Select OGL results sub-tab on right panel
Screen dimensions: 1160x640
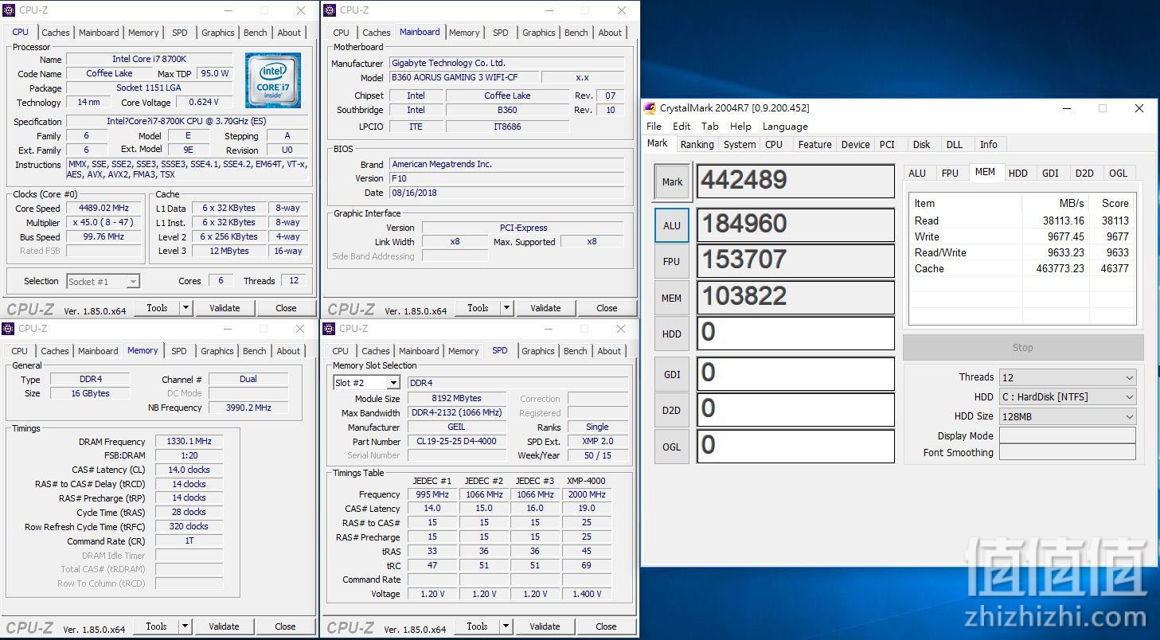(1118, 174)
